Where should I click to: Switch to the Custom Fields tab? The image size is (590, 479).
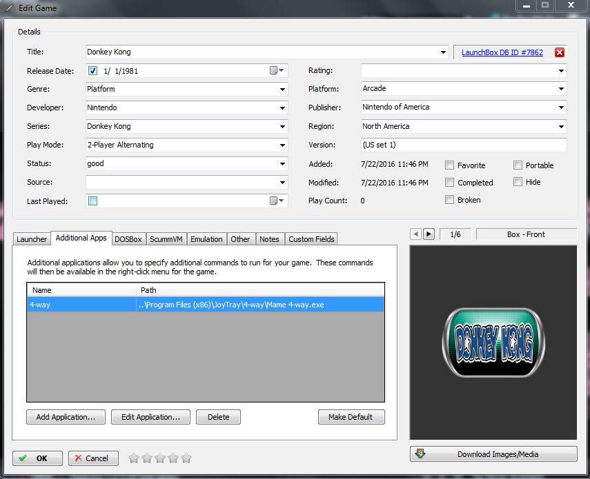click(311, 239)
